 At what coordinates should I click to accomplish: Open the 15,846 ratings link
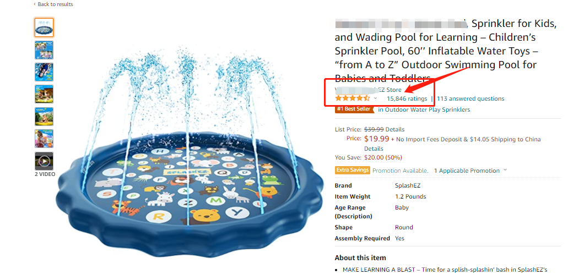(407, 98)
